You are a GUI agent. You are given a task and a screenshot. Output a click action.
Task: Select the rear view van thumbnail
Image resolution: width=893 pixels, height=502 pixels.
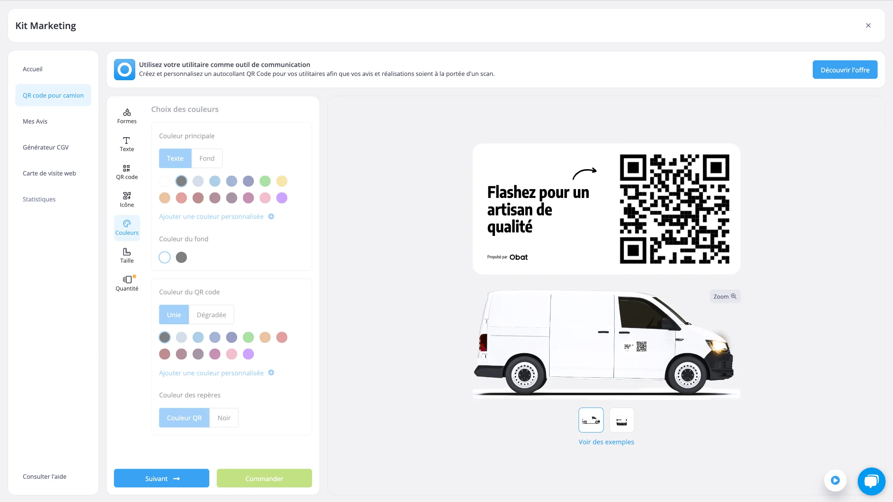coord(622,420)
